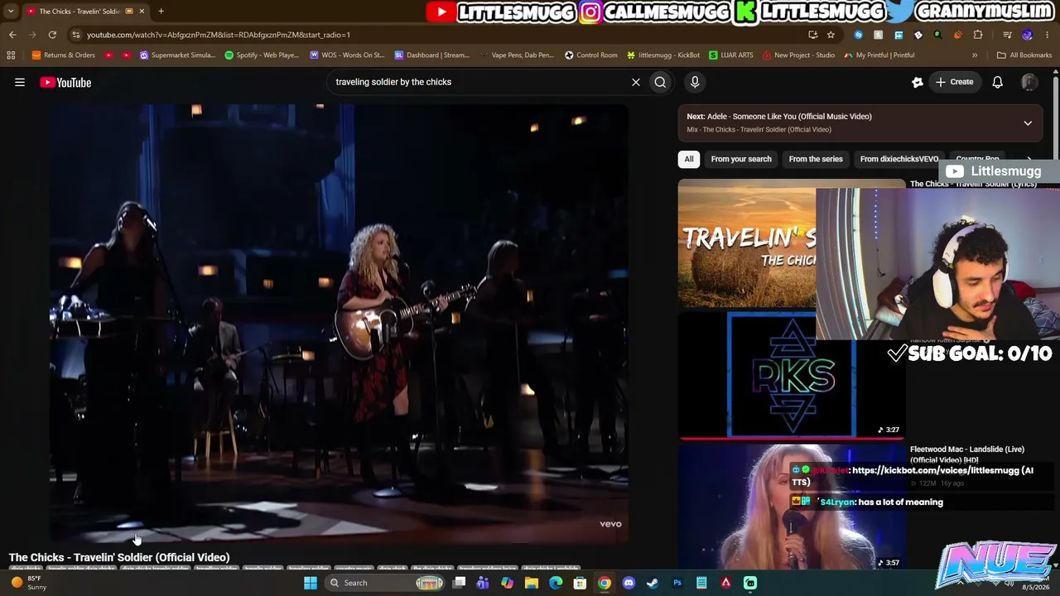Open Steam from the taskbar
The height and width of the screenshot is (596, 1060).
(x=653, y=583)
